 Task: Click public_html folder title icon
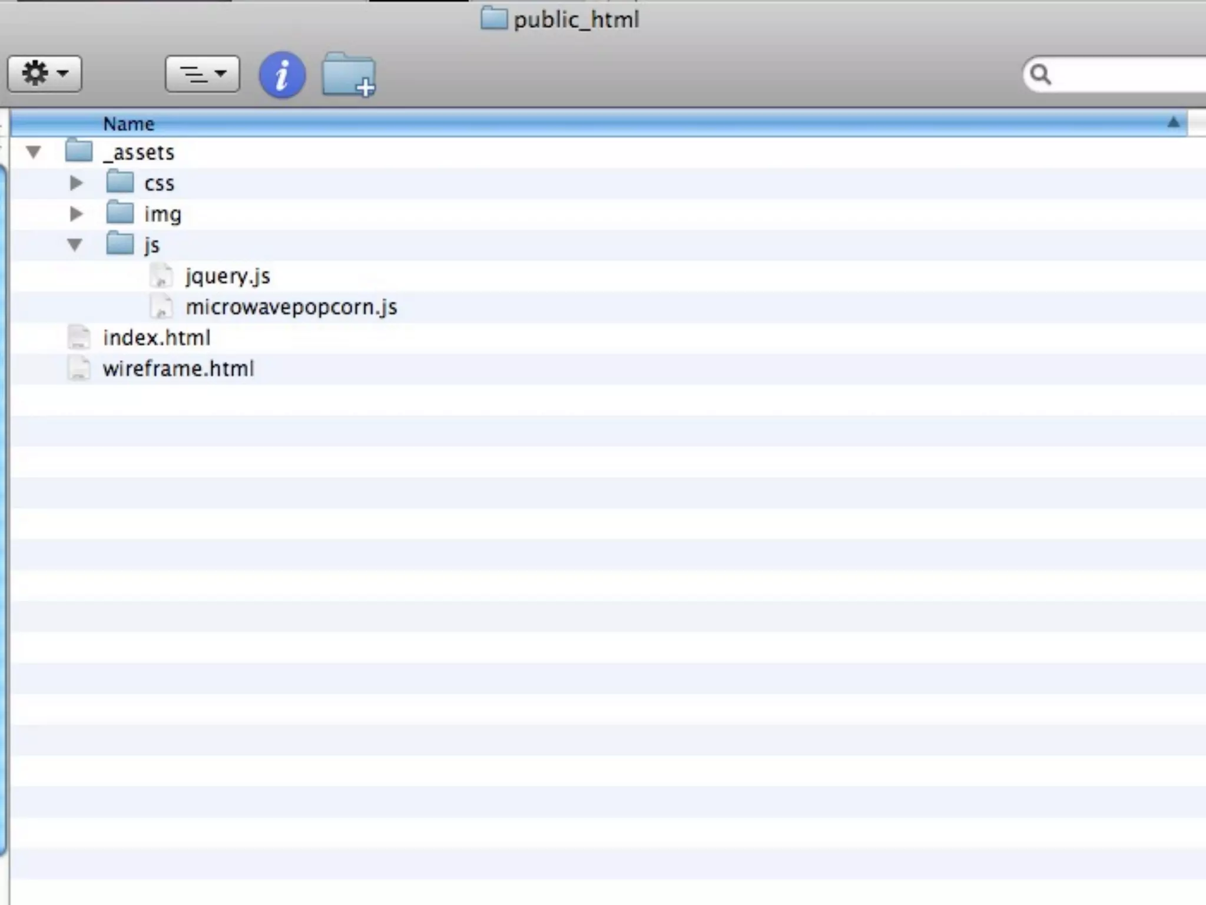click(493, 19)
